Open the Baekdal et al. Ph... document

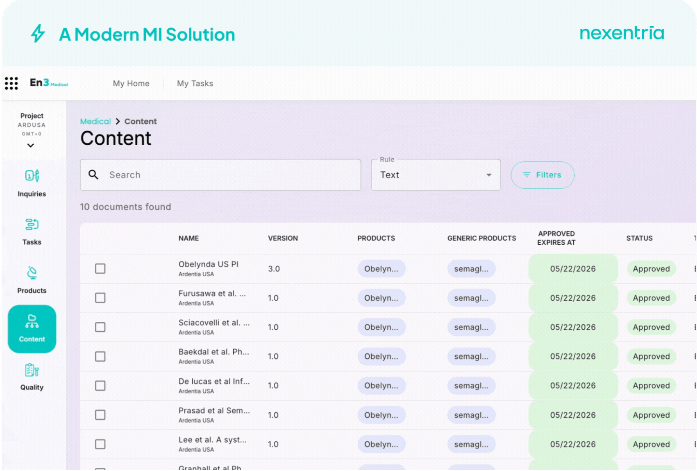213,352
